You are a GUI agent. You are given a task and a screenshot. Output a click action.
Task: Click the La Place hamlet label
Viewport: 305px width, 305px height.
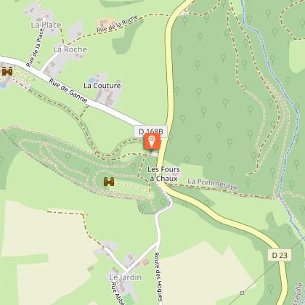(x=46, y=25)
